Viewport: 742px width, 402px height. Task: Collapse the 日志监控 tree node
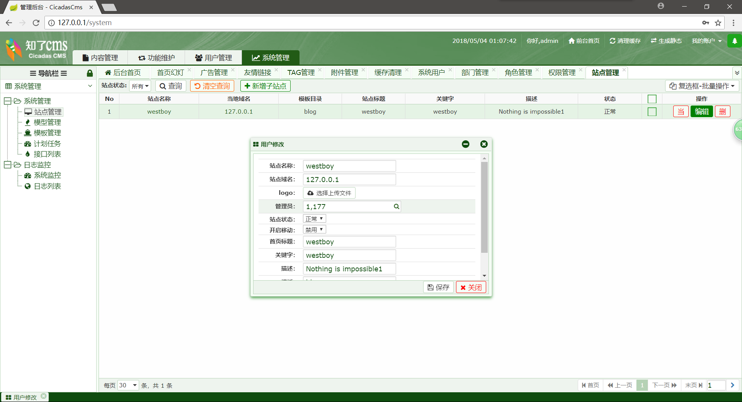pos(7,165)
